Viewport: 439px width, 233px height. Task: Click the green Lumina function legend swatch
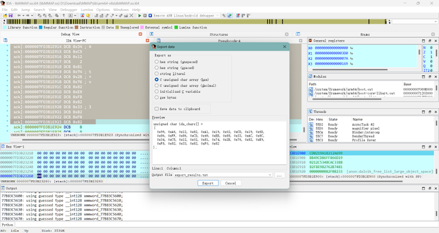176,27
